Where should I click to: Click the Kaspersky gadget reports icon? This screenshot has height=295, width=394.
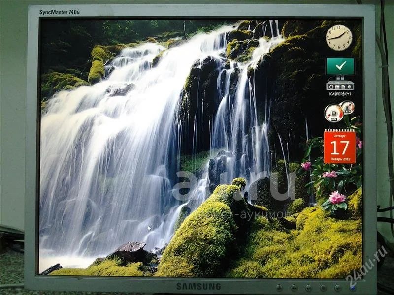pos(343,87)
